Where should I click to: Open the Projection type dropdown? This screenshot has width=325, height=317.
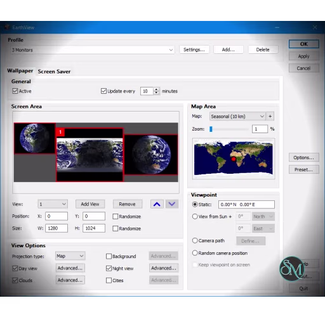coord(70,256)
